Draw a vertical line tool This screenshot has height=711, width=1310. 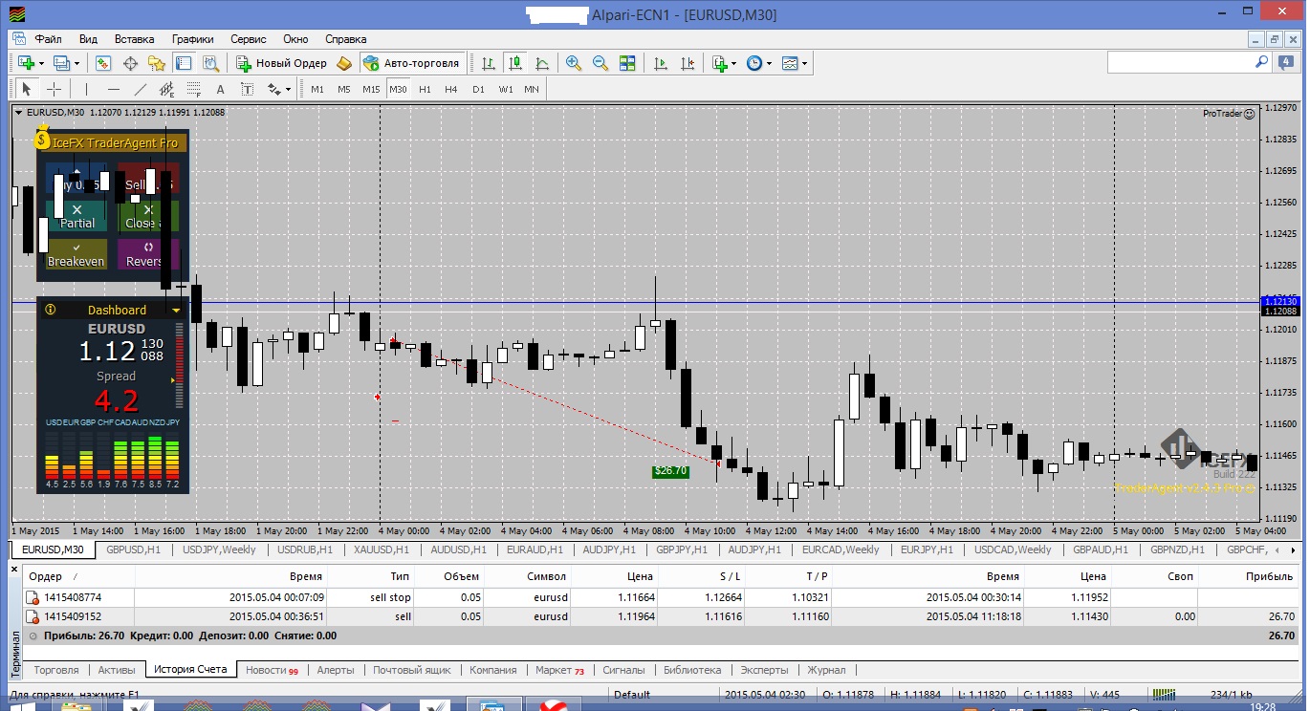(x=87, y=89)
